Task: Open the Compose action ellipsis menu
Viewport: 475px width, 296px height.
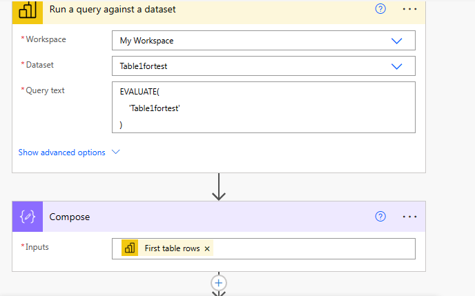Action: pyautogui.click(x=410, y=217)
